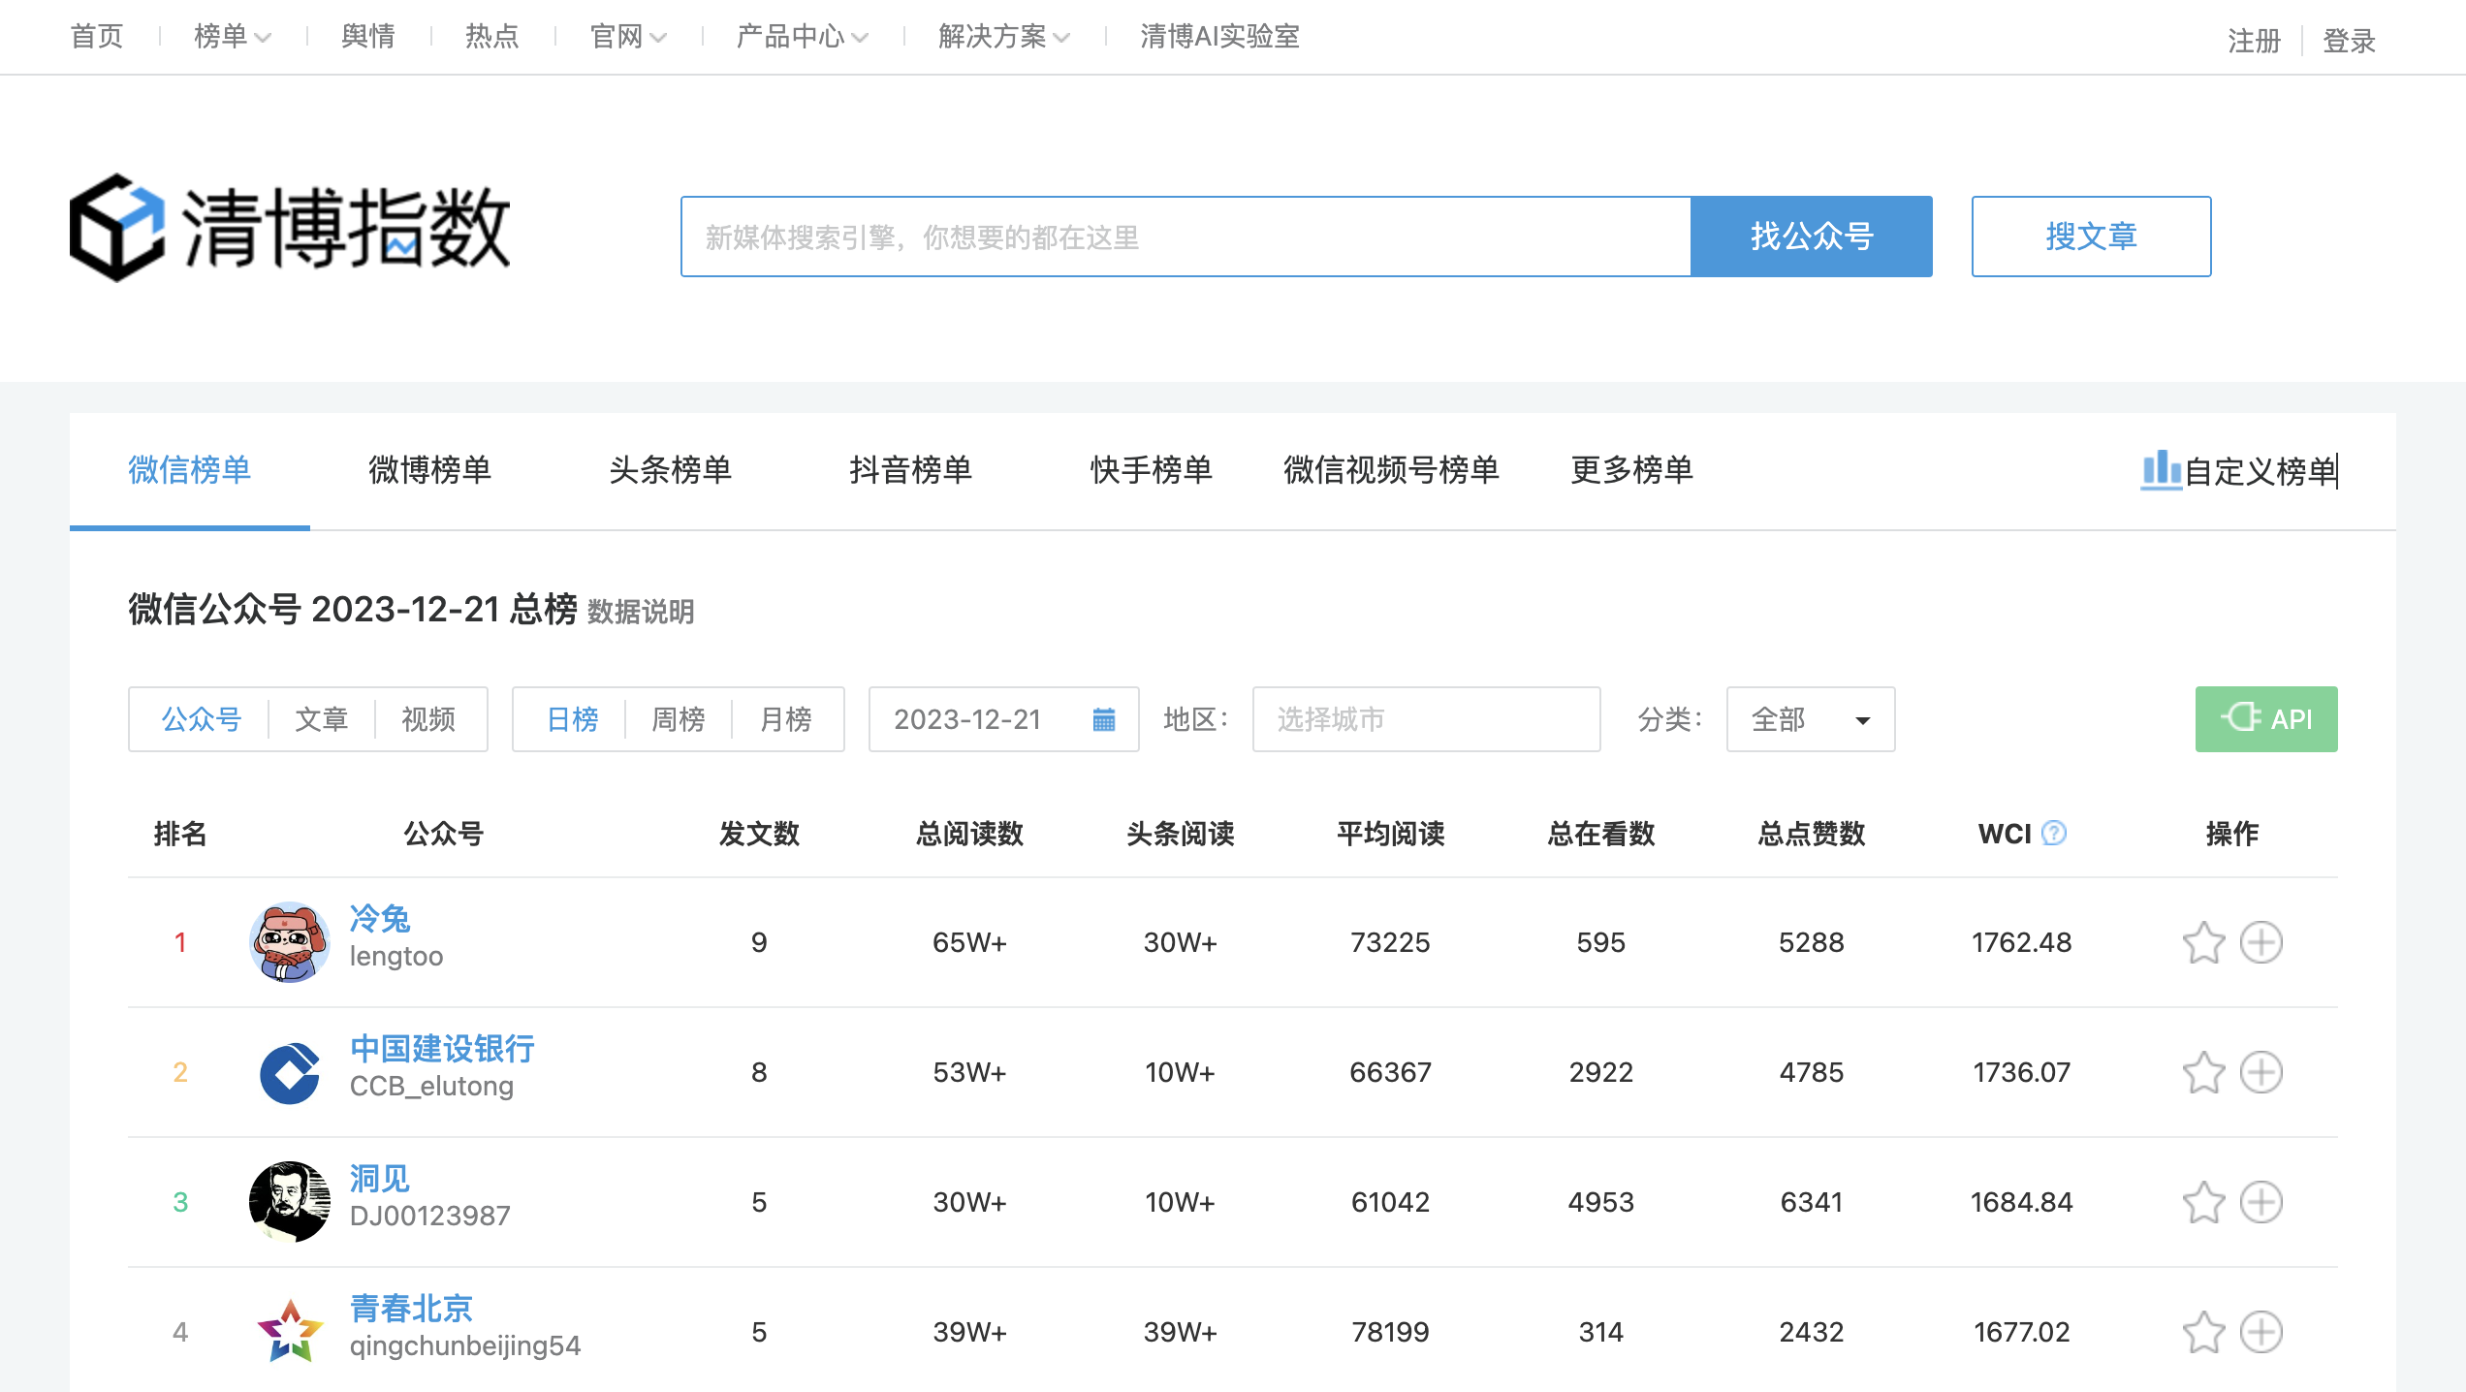The height and width of the screenshot is (1392, 2466).
Task: Click the WCI help question-mark icon
Action: [x=2053, y=833]
